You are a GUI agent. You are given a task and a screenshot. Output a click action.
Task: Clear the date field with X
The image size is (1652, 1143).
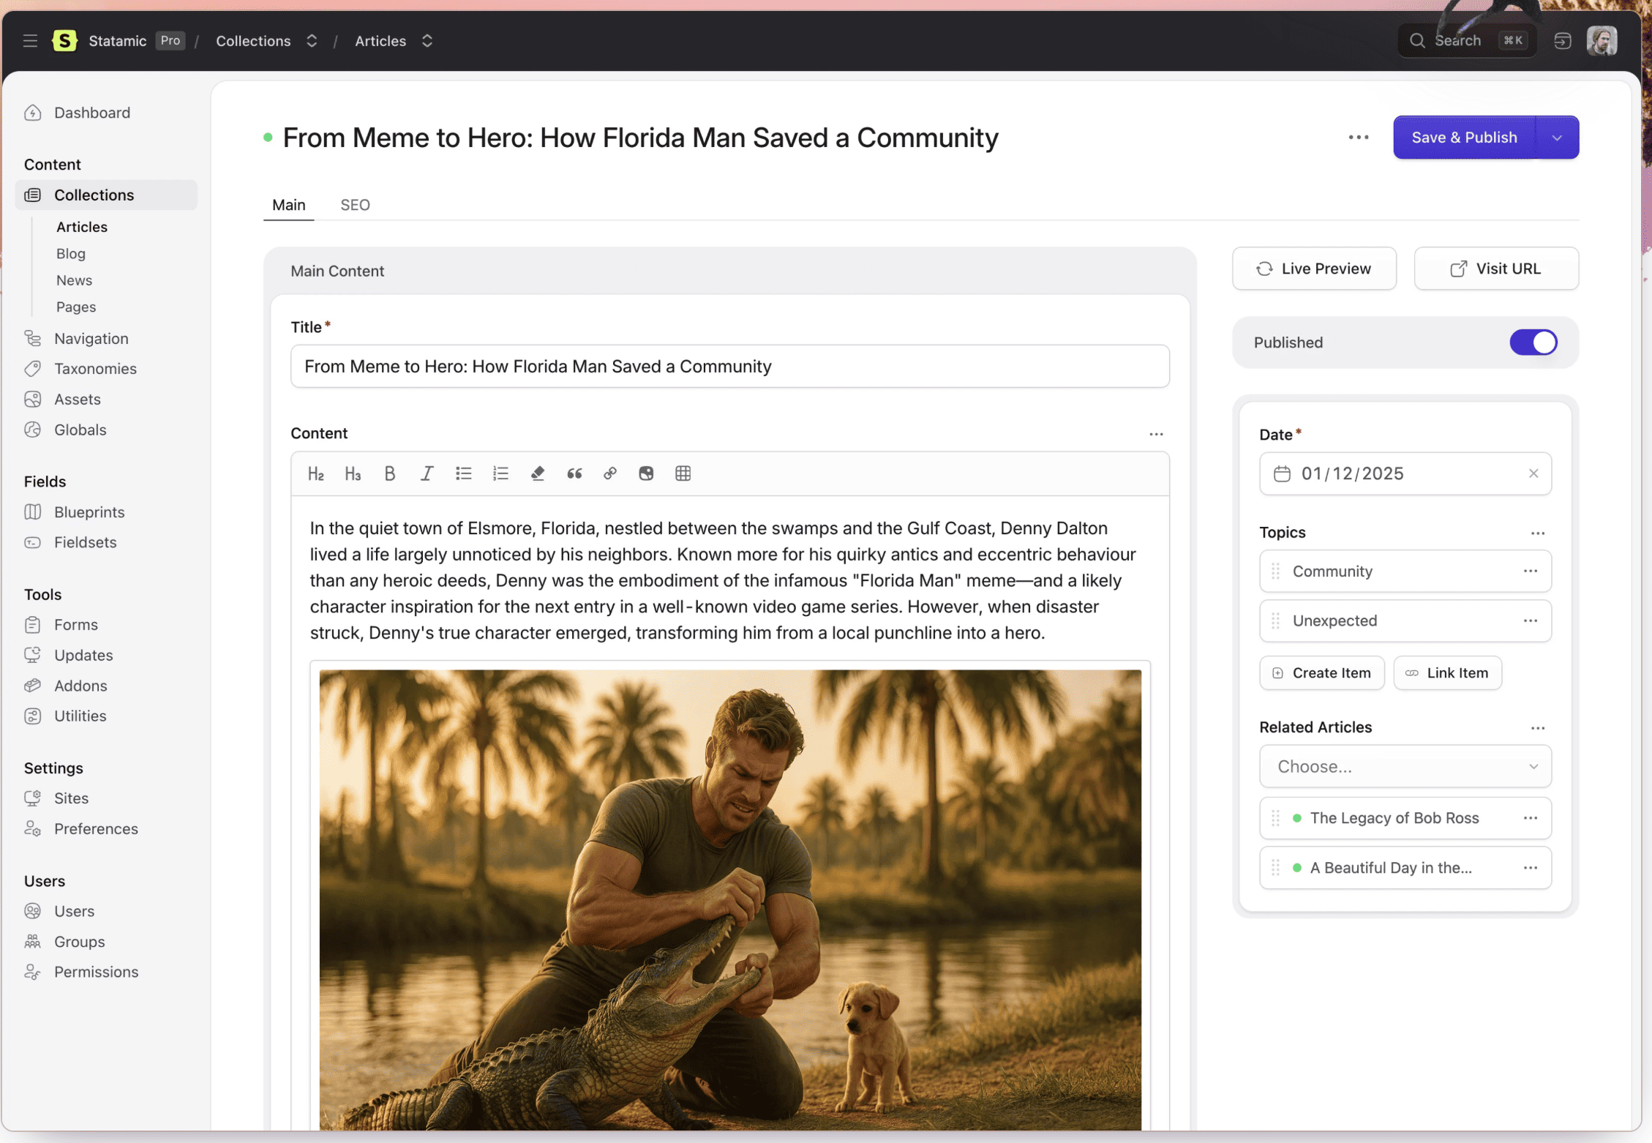click(1533, 473)
